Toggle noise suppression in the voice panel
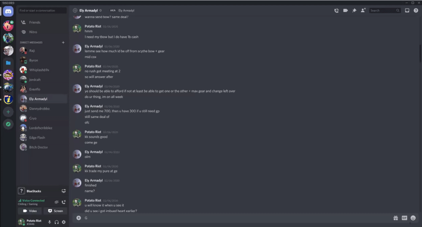This screenshot has width=422, height=227. click(x=57, y=202)
